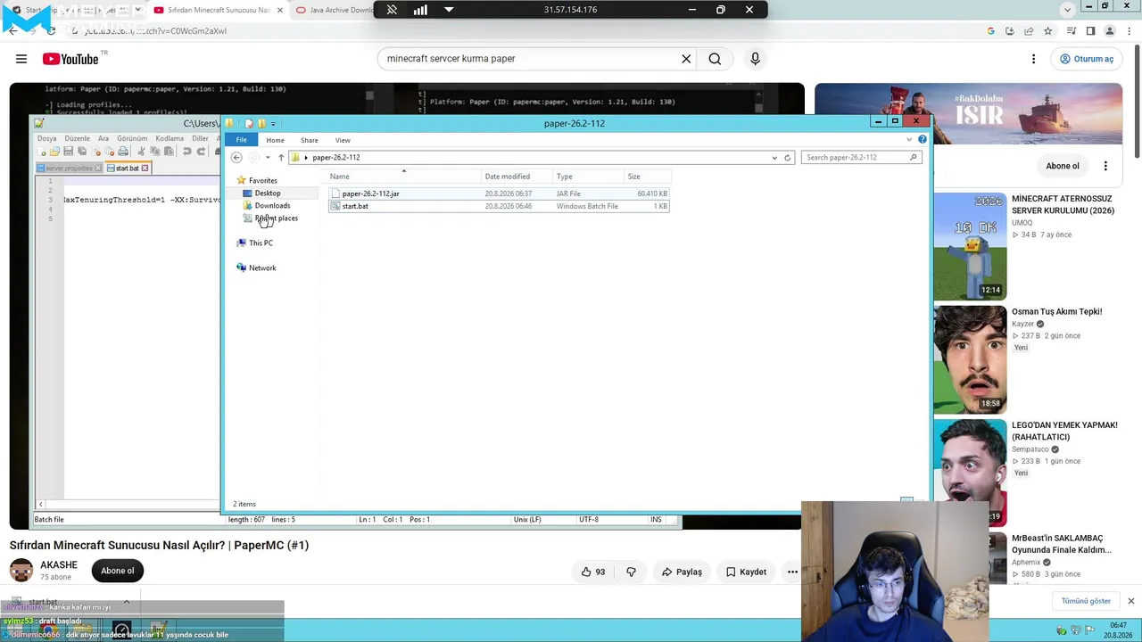Open Düzenle menu in Notepad++
The image size is (1142, 642).
77,138
